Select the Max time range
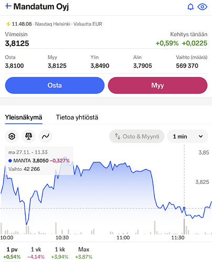212x262 pixels. pyautogui.click(x=83, y=253)
